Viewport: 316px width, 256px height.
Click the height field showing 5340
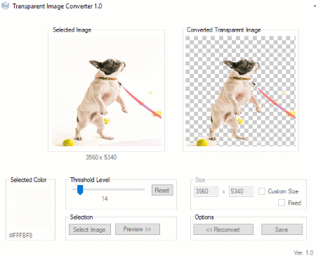(241, 191)
